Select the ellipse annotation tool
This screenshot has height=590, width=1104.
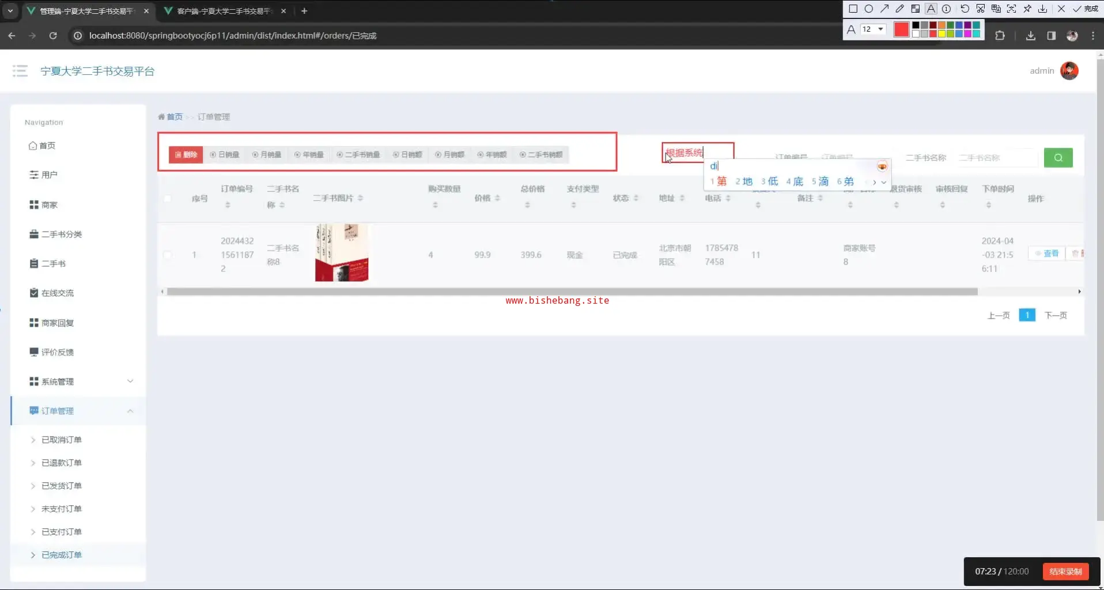[869, 9]
